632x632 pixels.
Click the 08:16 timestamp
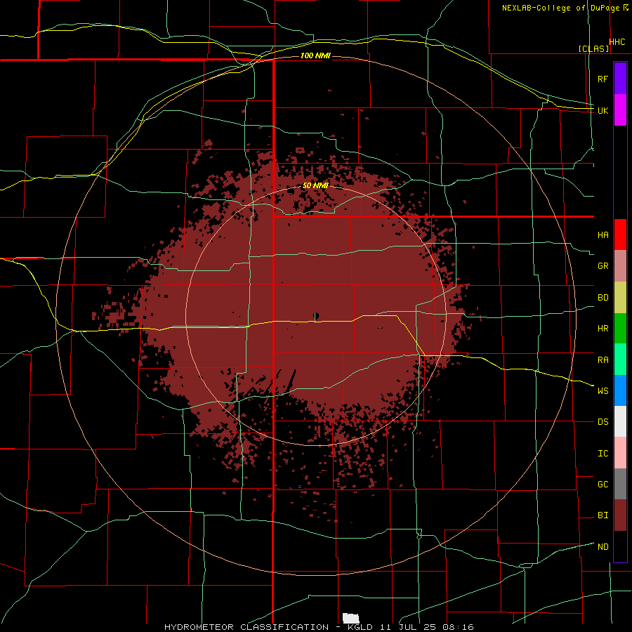point(458,627)
